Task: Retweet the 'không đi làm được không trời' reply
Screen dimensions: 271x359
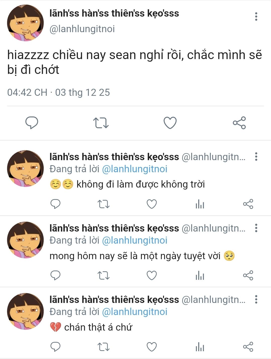Action: point(103,204)
